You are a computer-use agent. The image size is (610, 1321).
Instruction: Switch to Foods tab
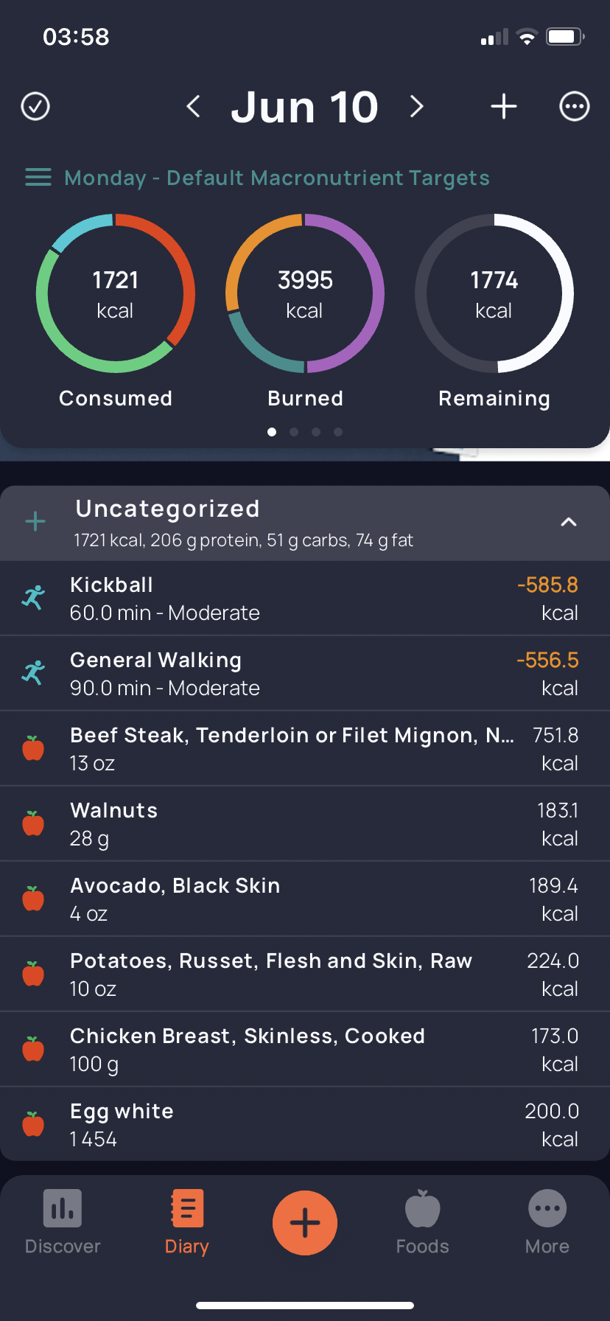(x=423, y=1222)
